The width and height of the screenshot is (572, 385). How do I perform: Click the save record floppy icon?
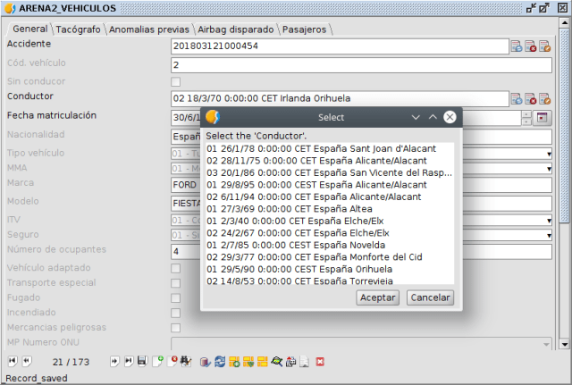pyautogui.click(x=142, y=362)
